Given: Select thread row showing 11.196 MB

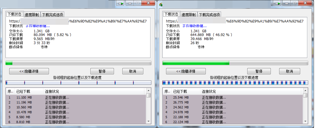Looking at the screenshot, I should (76, 102).
